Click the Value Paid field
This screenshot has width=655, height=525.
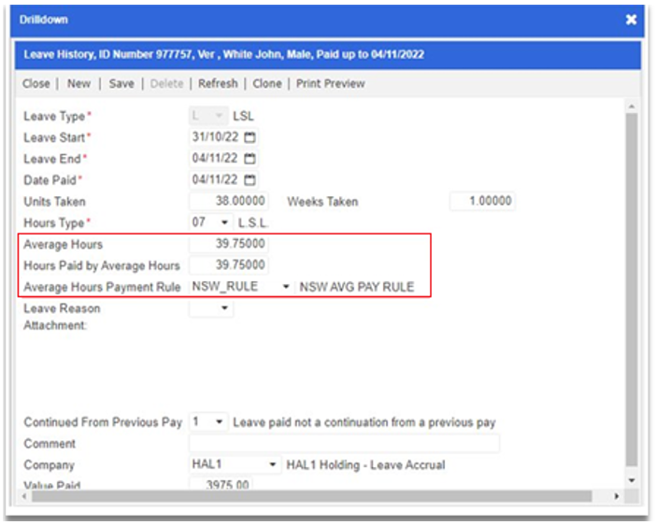pos(221,484)
